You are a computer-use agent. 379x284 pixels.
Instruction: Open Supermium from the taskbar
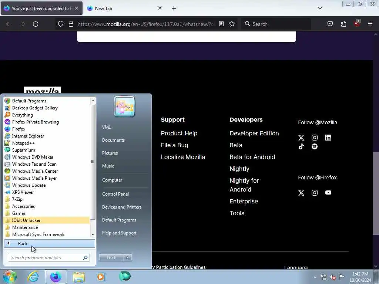click(125, 276)
